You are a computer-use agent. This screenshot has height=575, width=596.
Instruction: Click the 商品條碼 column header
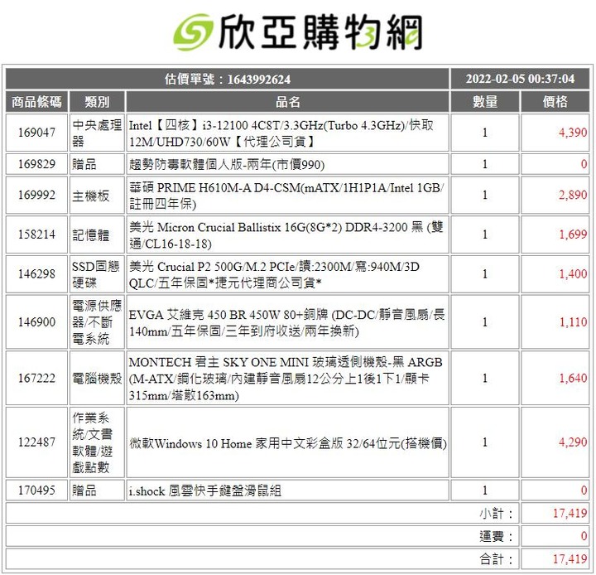tap(36, 102)
